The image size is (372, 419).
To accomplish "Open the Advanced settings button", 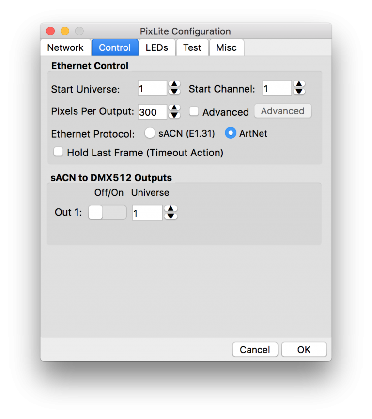I will (283, 111).
